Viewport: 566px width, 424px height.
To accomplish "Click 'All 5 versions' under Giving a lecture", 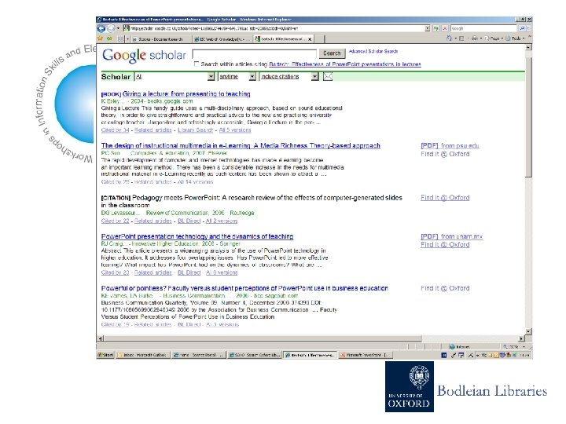I will [x=235, y=130].
